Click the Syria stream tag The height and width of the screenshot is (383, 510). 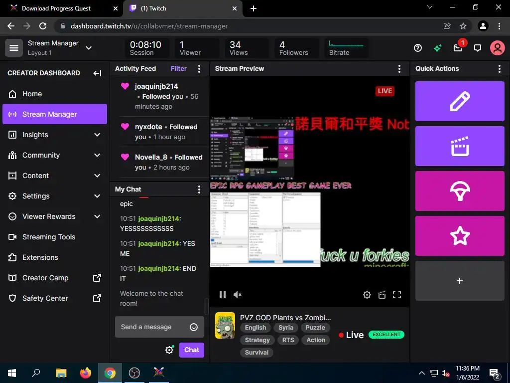click(286, 328)
